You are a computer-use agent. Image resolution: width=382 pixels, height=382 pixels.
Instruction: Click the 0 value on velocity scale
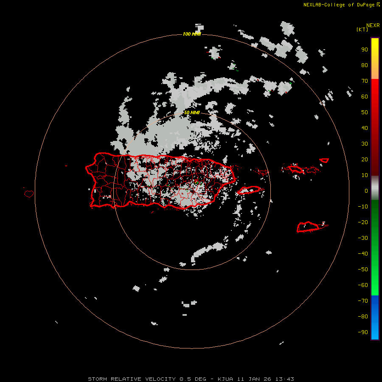pyautogui.click(x=366, y=191)
